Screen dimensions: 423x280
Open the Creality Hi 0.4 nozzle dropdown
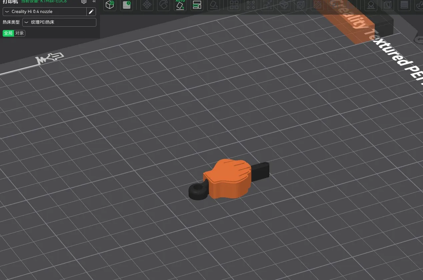point(45,12)
